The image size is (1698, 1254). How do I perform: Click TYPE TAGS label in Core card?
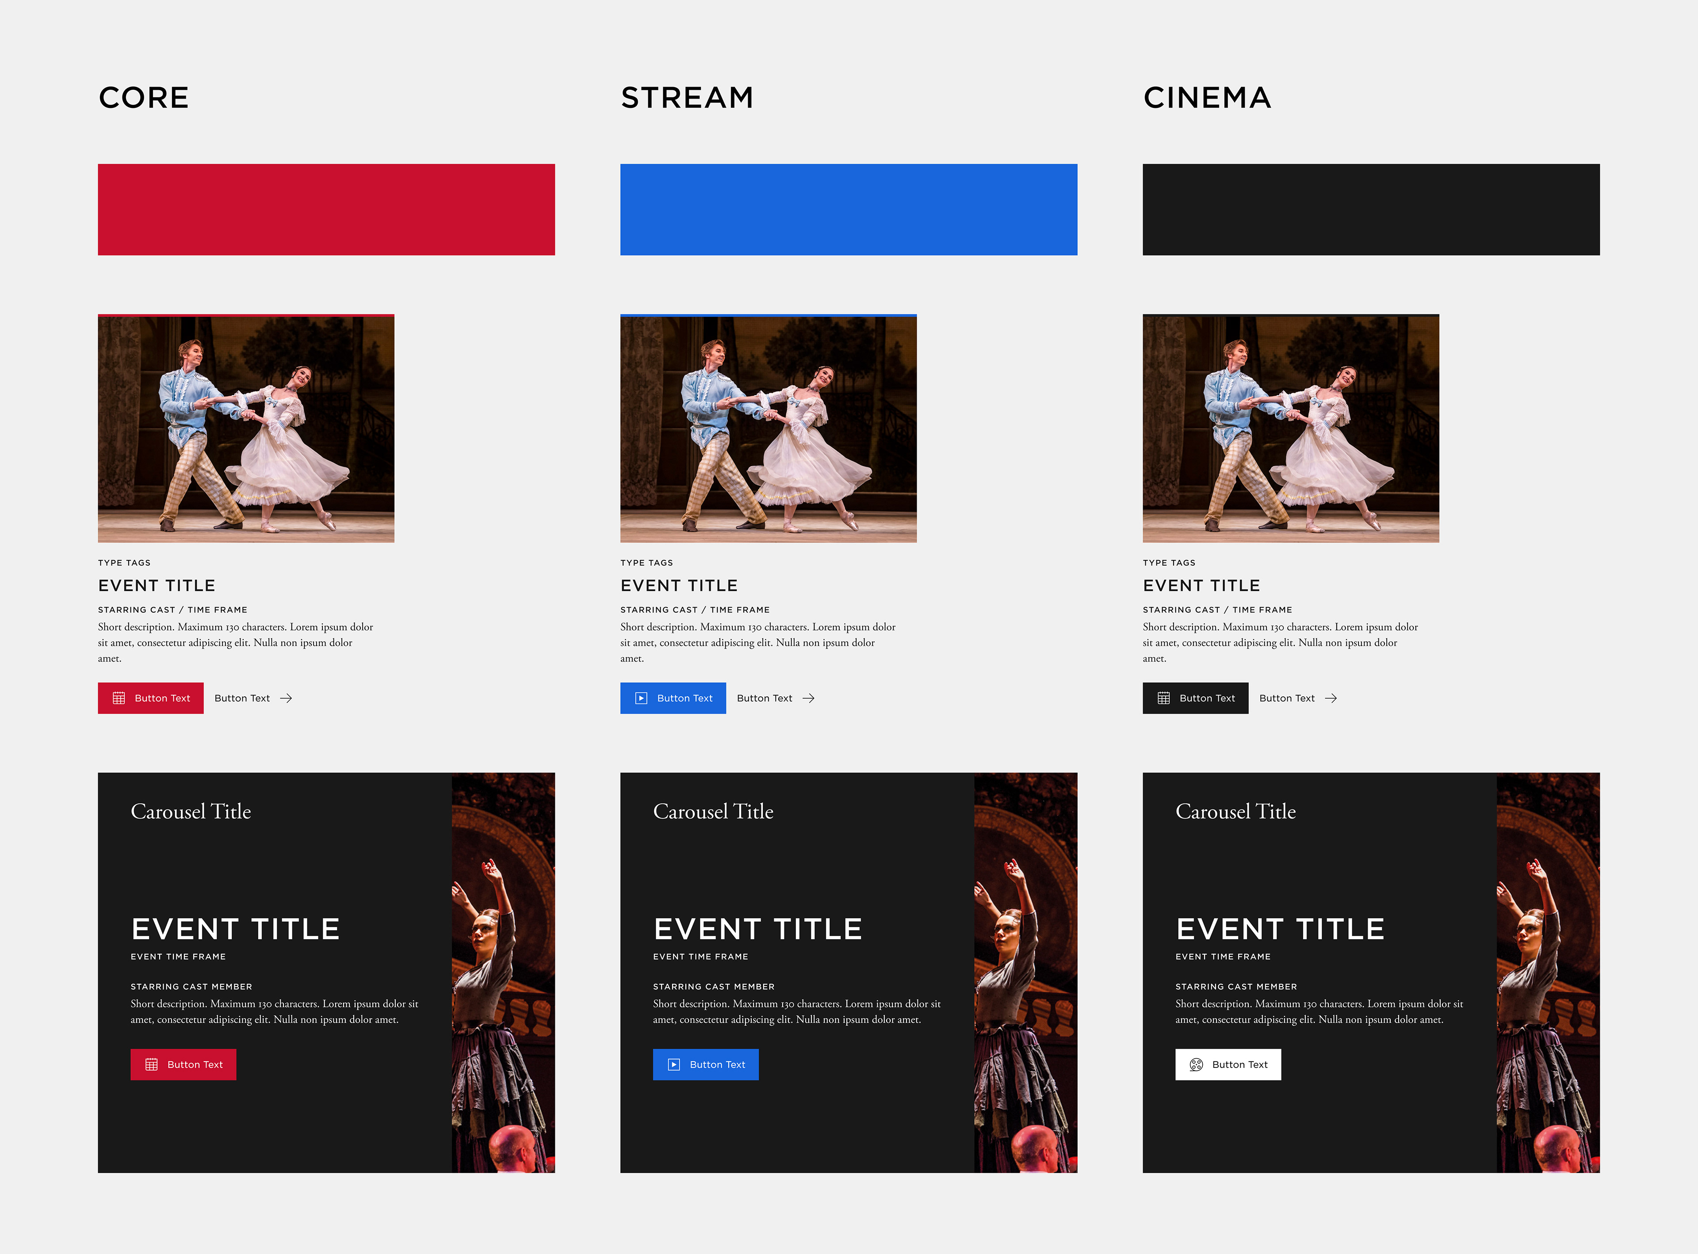click(125, 562)
